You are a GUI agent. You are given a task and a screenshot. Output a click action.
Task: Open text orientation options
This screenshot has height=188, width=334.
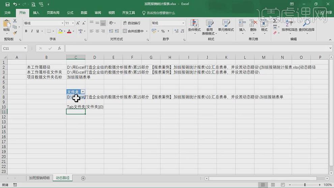(x=112, y=23)
